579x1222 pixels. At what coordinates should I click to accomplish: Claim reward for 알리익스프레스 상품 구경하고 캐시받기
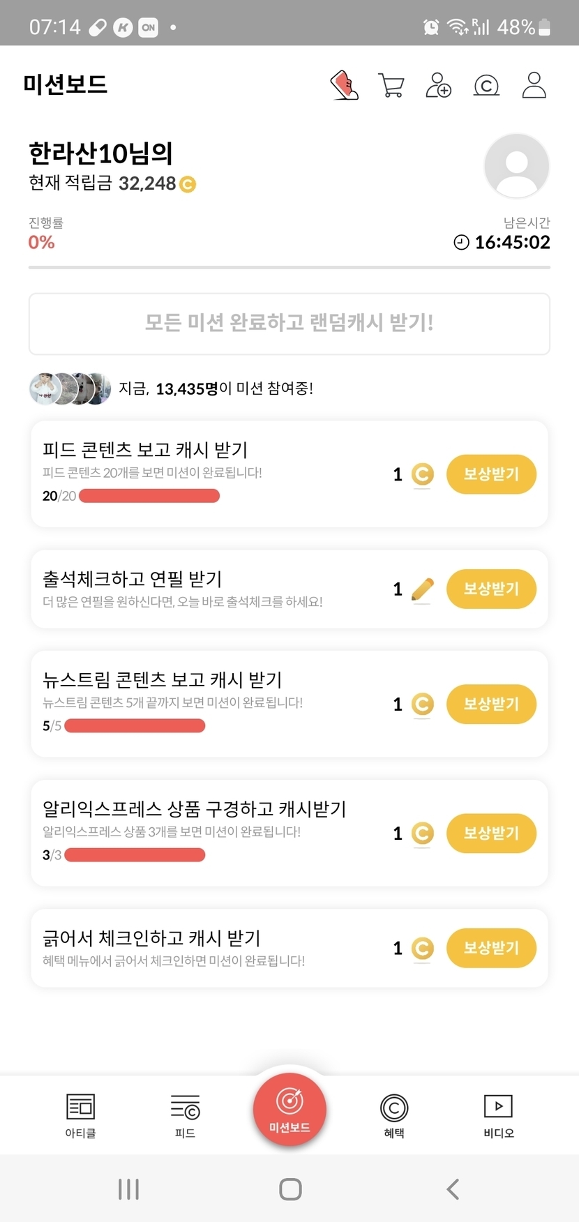coord(491,833)
